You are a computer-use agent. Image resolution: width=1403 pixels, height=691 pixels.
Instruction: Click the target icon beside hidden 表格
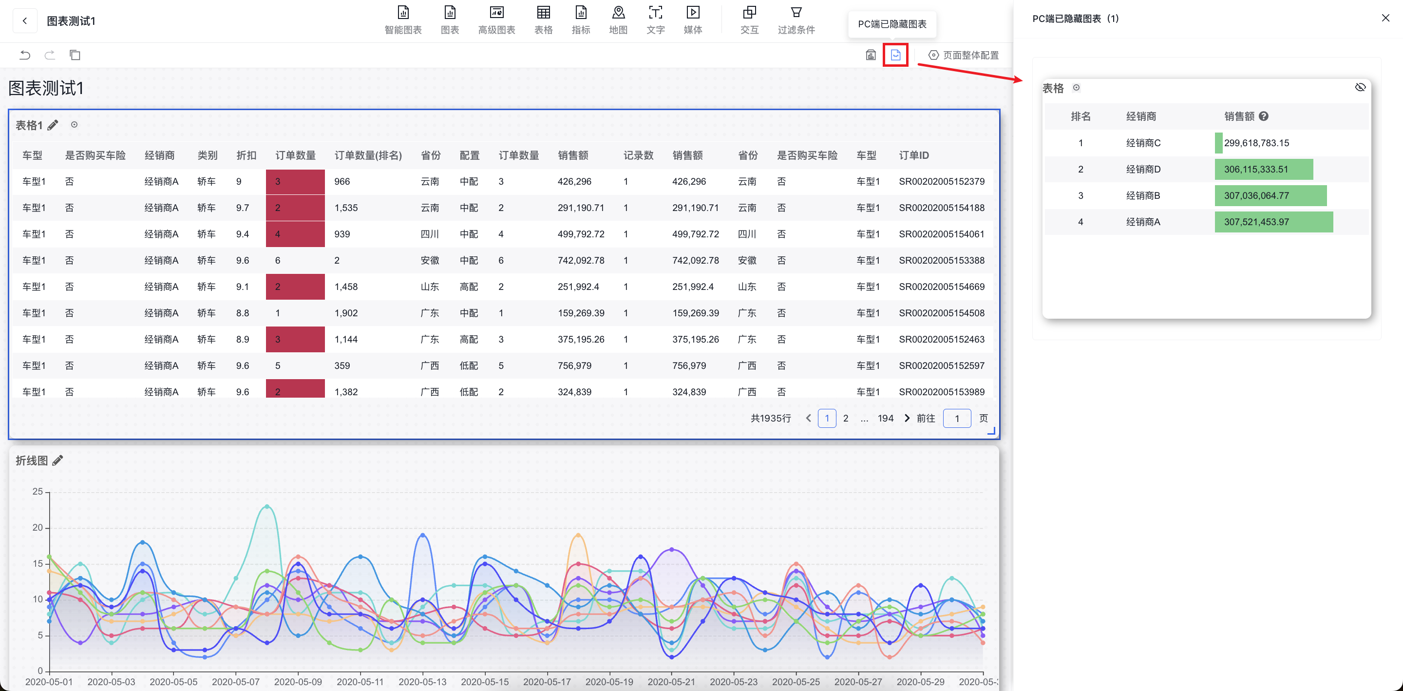tap(1076, 88)
